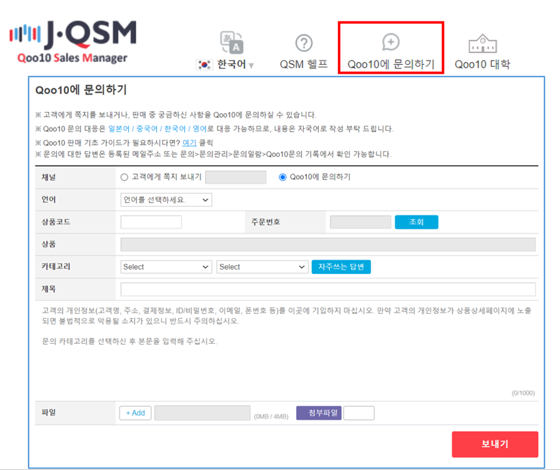Image resolution: width=560 pixels, height=470 pixels.
Task: Click the 주문번호 input field
Action: (x=360, y=222)
